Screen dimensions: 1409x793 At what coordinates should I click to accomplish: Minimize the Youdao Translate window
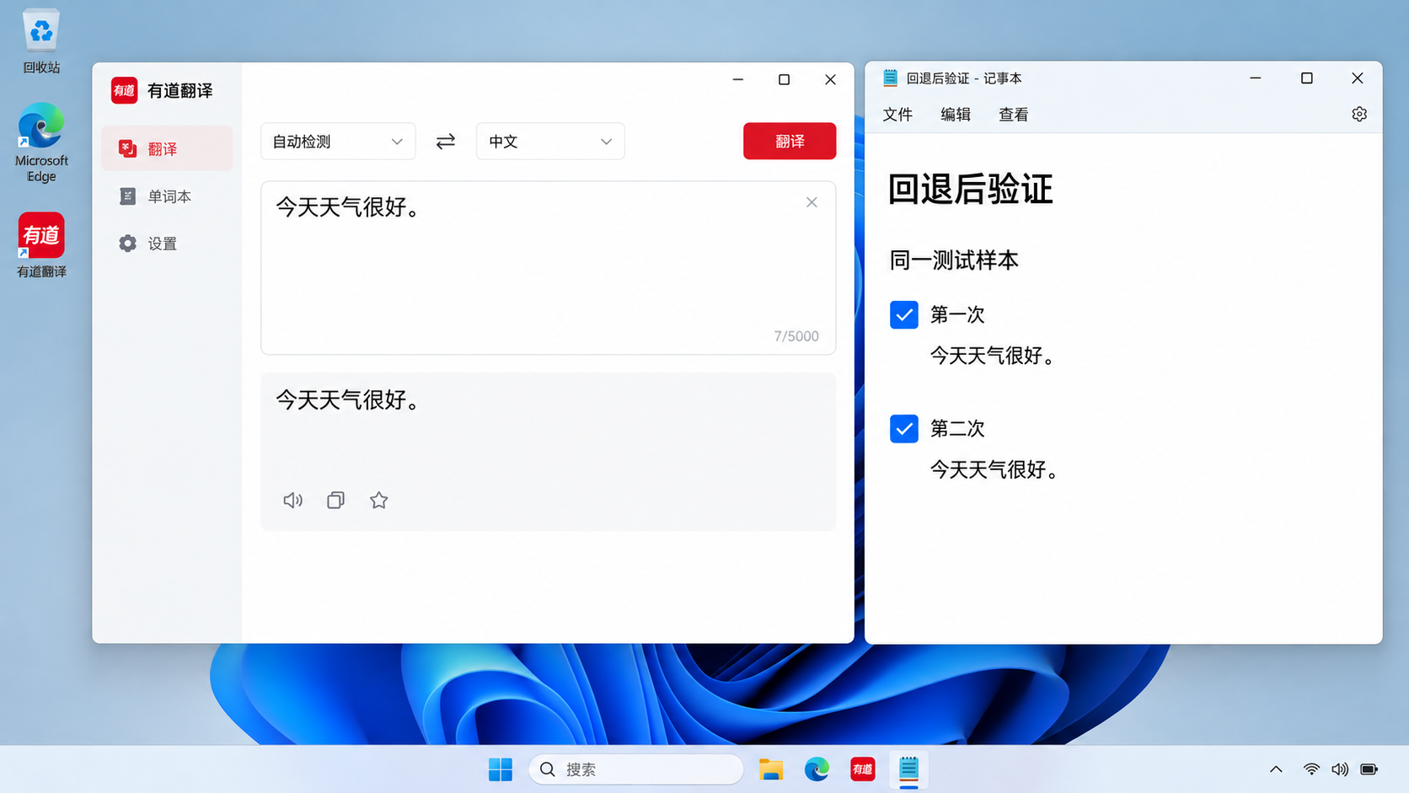tap(738, 79)
